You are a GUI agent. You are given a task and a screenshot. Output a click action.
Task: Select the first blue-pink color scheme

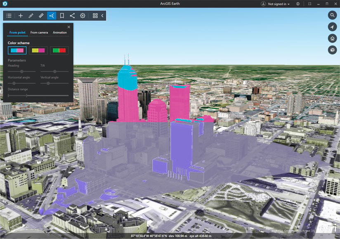tap(17, 50)
